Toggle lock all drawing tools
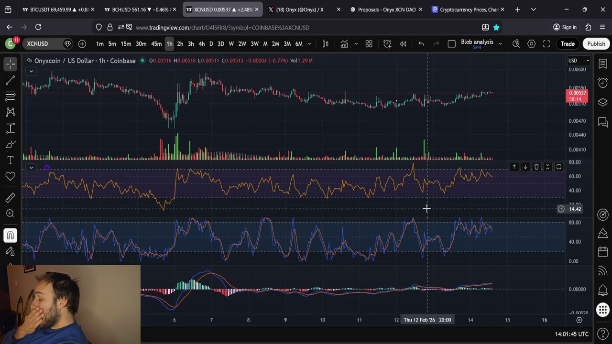This screenshot has width=612, height=344. coord(11,251)
